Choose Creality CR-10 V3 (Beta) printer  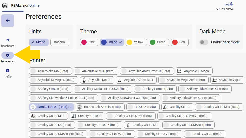pyautogui.click(x=159, y=134)
